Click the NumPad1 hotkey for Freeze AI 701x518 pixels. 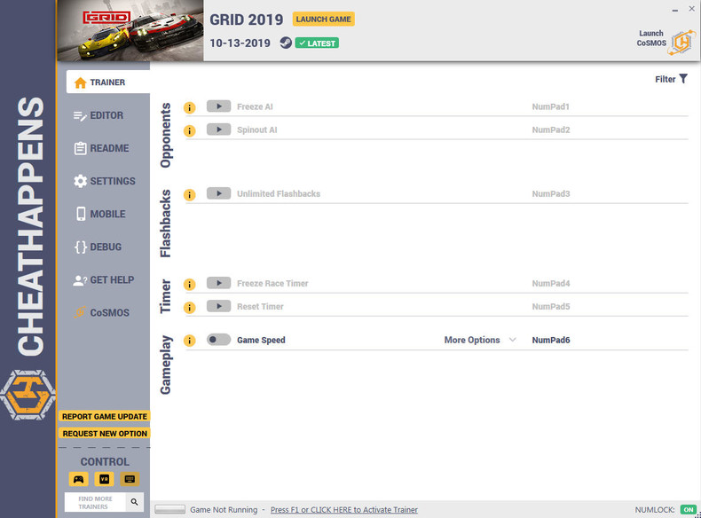(x=550, y=106)
